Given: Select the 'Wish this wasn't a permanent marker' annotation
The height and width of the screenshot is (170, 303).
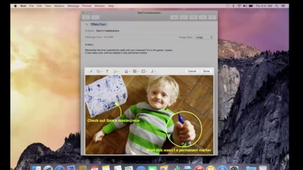Looking at the screenshot, I should (x=179, y=150).
